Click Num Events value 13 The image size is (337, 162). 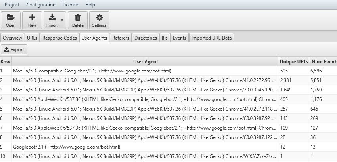tap(313, 147)
